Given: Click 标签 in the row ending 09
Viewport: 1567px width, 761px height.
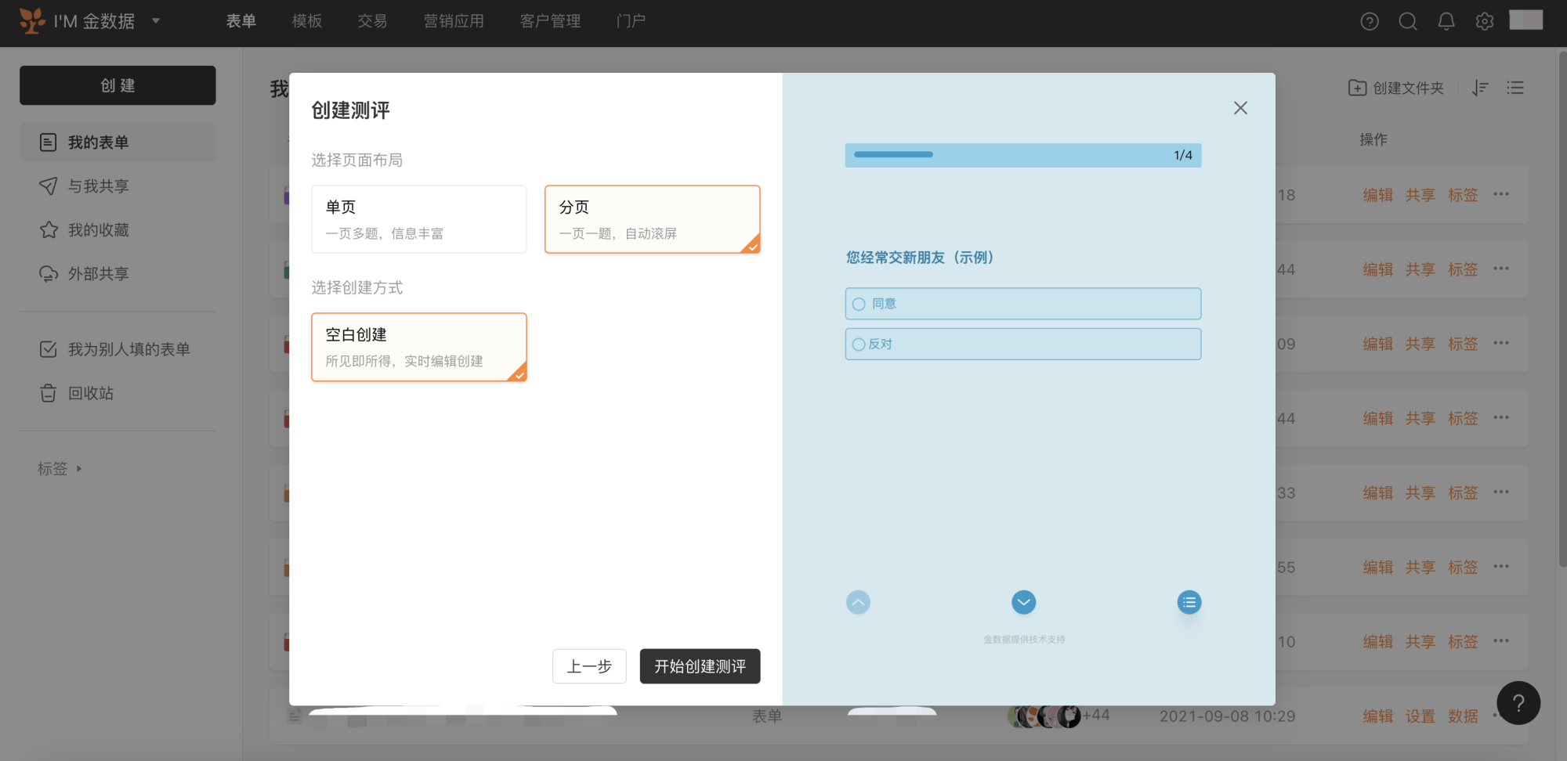Looking at the screenshot, I should [1463, 344].
